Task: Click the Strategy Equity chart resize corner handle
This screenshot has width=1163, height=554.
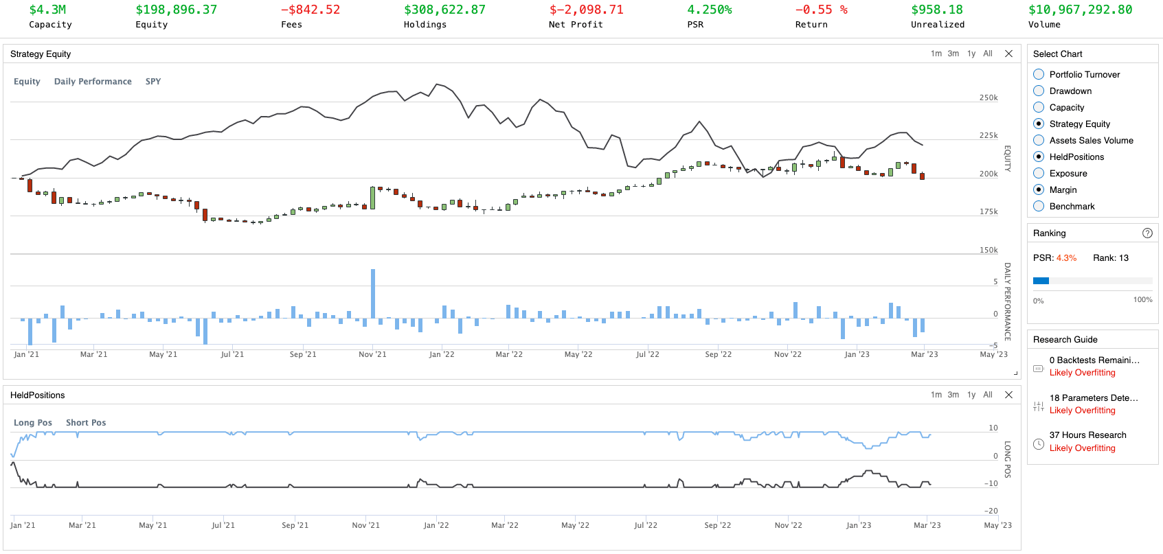Action: click(1015, 373)
